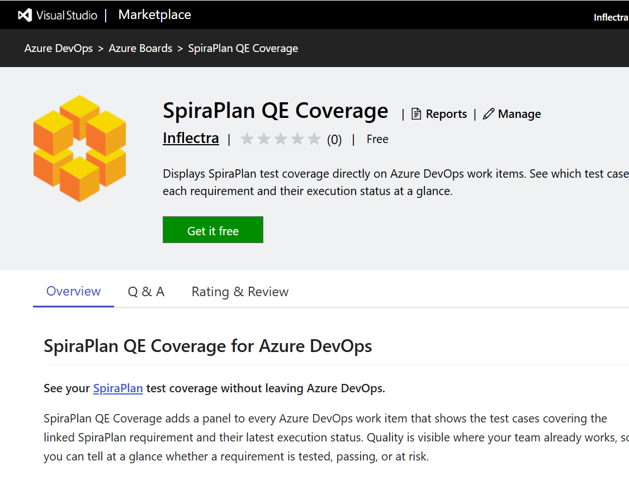Click the Free price label
The image size is (629, 499).
click(x=377, y=140)
